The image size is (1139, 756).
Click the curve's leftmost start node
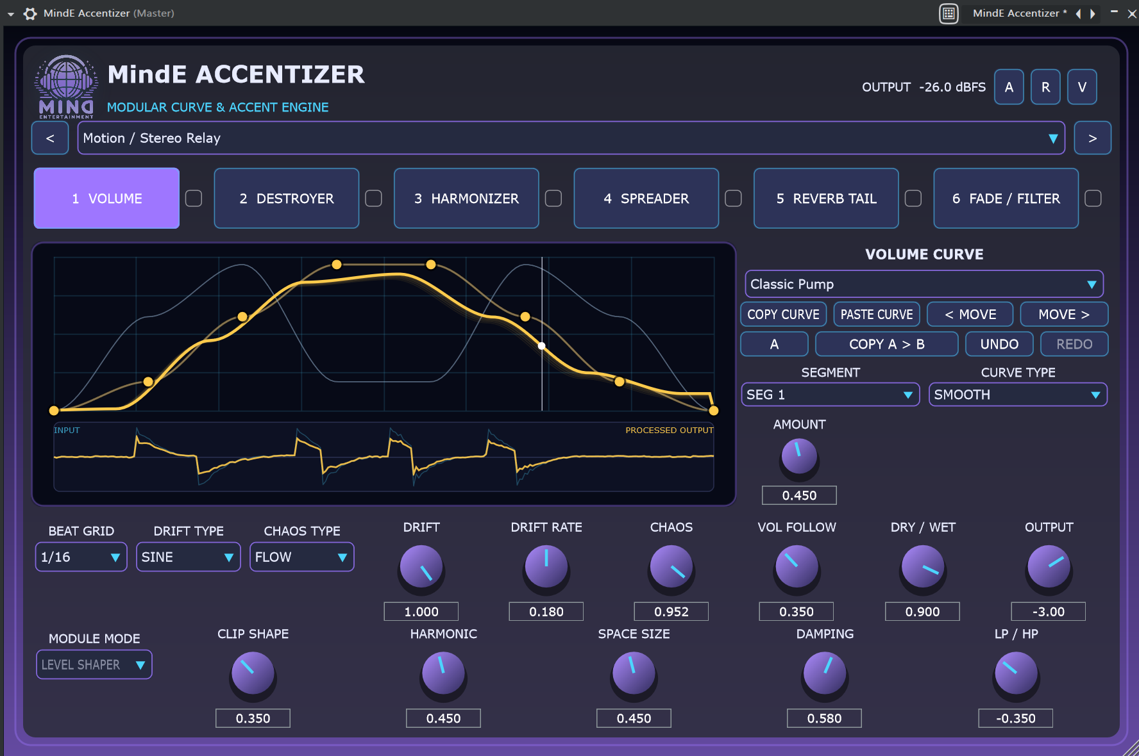pyautogui.click(x=54, y=411)
